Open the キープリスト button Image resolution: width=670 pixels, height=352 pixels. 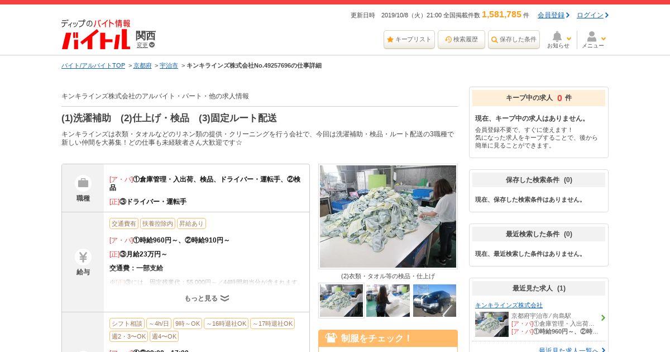(x=409, y=40)
